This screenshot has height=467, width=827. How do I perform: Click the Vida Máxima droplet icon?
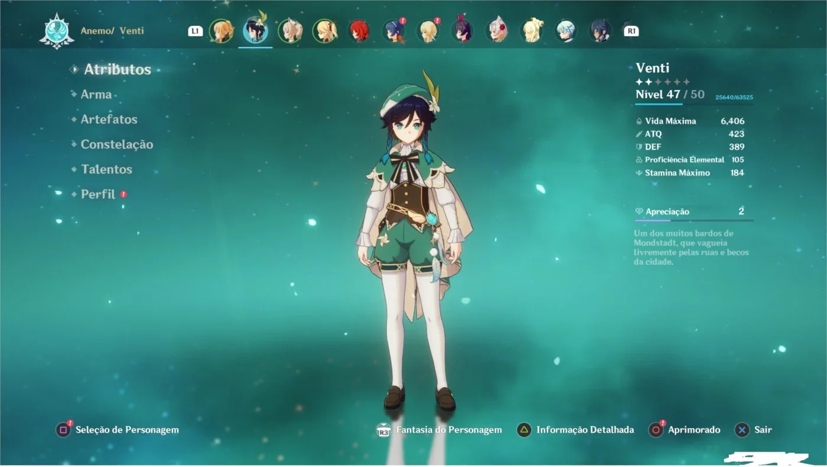(639, 121)
